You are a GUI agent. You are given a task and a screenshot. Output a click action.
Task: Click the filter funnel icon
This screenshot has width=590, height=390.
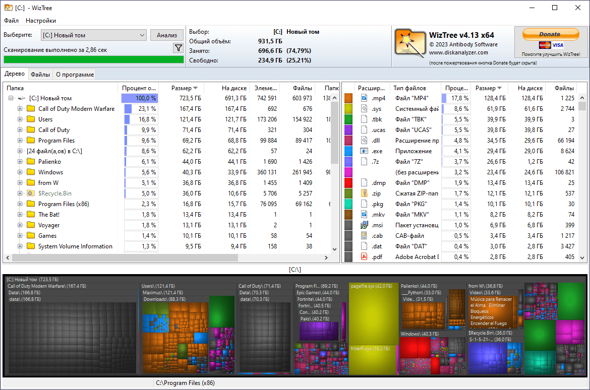click(179, 48)
